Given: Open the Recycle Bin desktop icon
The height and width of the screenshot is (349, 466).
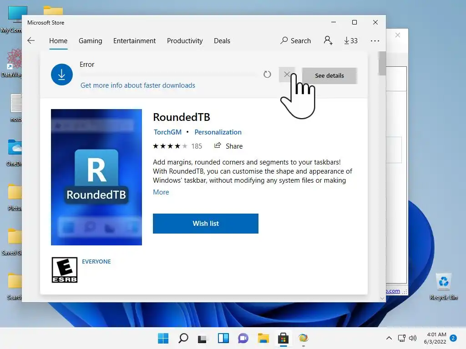Looking at the screenshot, I should [x=444, y=287].
